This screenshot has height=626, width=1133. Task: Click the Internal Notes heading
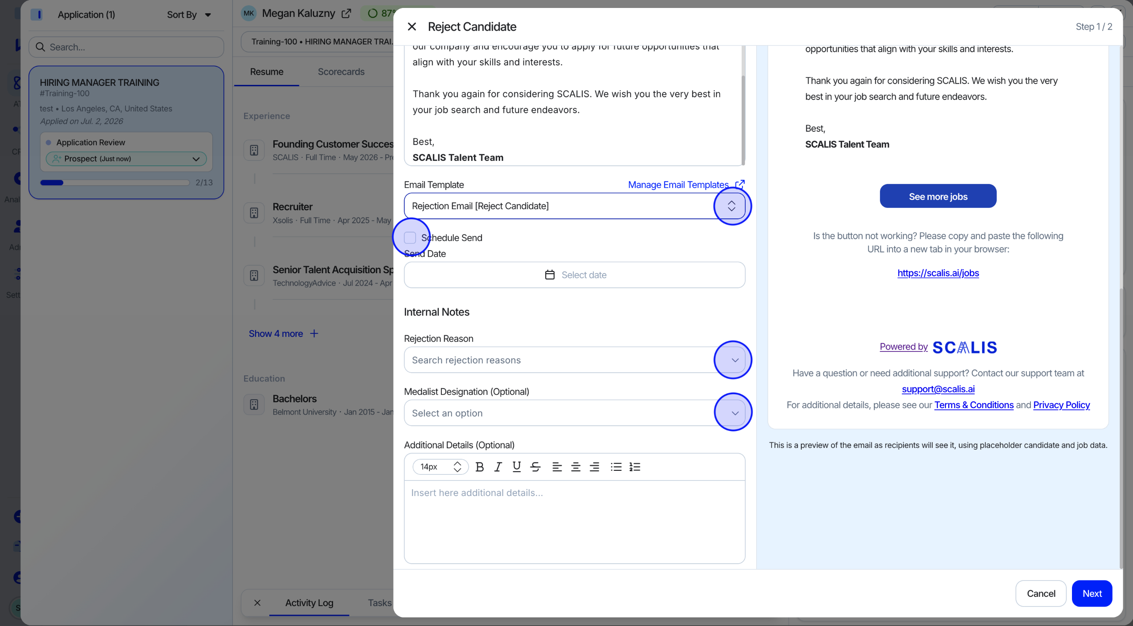coord(436,312)
